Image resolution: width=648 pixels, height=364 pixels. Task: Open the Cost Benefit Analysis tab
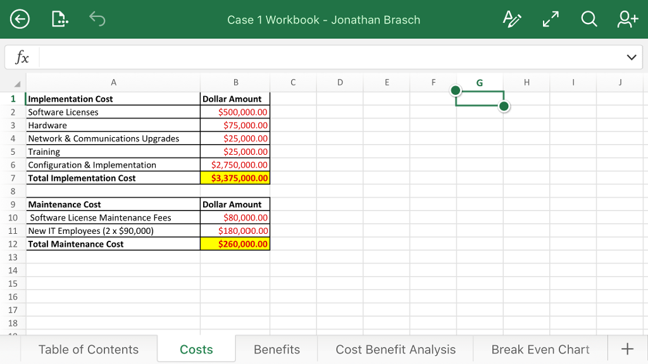(x=396, y=349)
